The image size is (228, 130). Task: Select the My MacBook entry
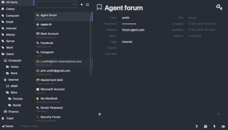[x=63, y=100]
